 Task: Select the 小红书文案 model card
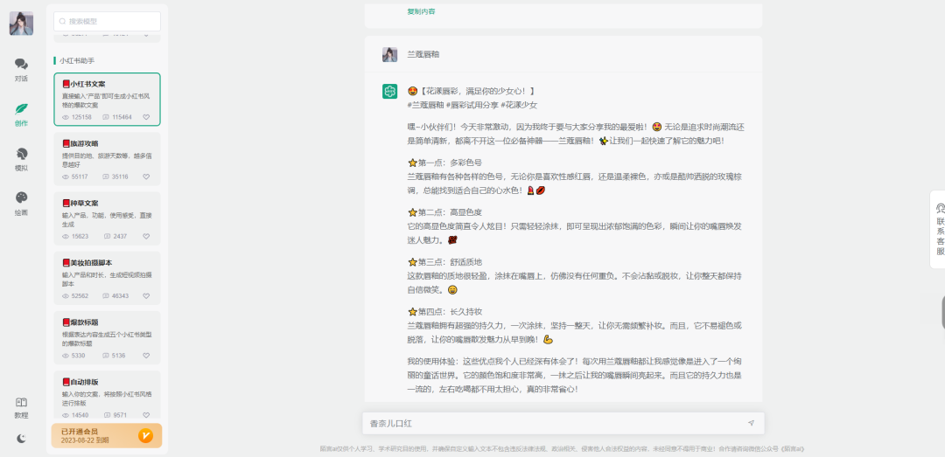(108, 100)
